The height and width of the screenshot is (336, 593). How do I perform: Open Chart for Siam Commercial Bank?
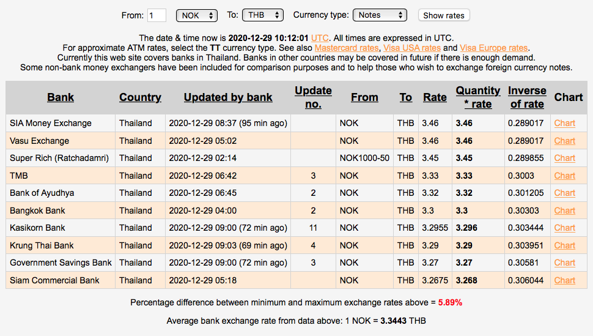coord(564,280)
